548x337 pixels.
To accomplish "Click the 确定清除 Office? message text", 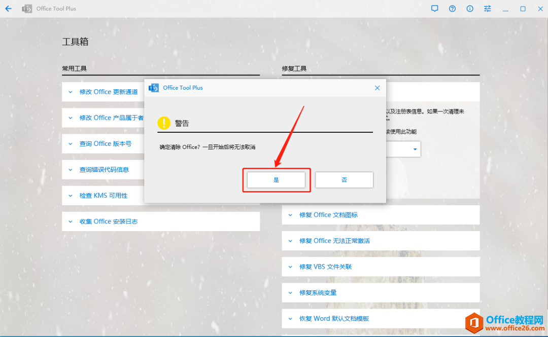I will point(207,147).
